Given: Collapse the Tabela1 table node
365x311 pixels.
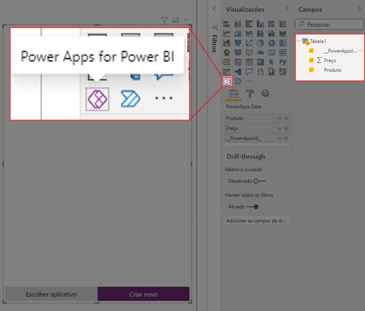Looking at the screenshot, I should (299, 41).
